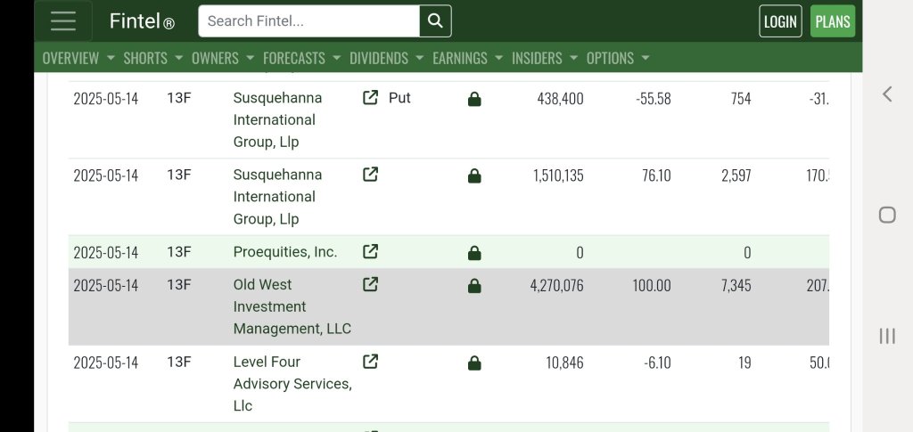Open Old West Investment Management, LLC link

click(x=292, y=306)
